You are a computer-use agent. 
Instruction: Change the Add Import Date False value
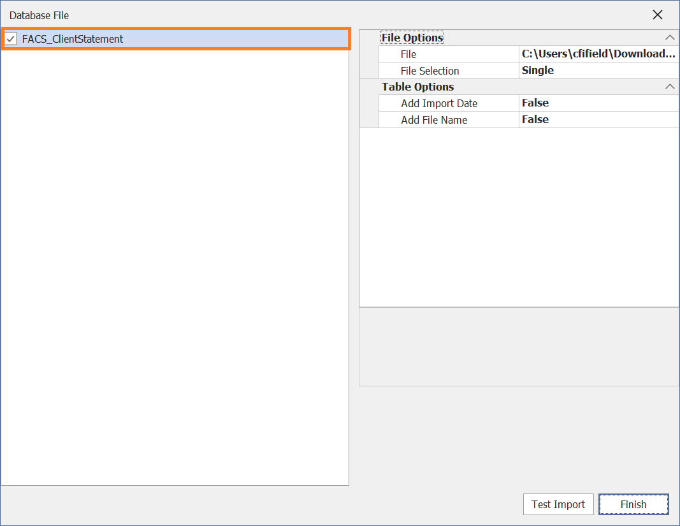598,103
